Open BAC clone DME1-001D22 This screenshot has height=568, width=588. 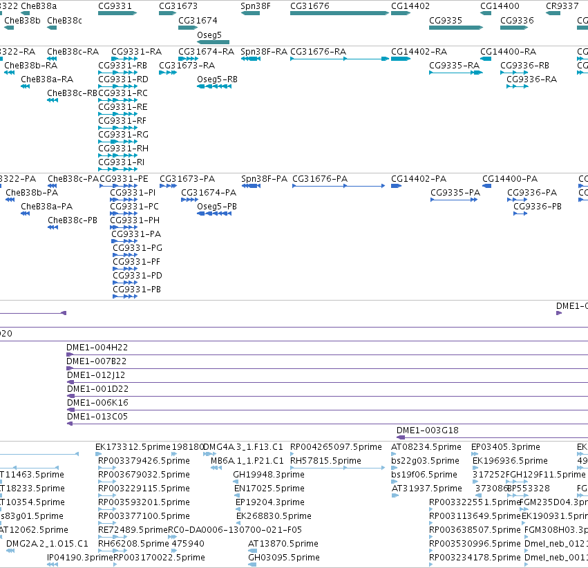[97, 389]
